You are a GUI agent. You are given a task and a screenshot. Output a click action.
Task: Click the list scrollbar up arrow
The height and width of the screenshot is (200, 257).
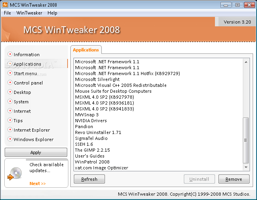click(x=246, y=62)
